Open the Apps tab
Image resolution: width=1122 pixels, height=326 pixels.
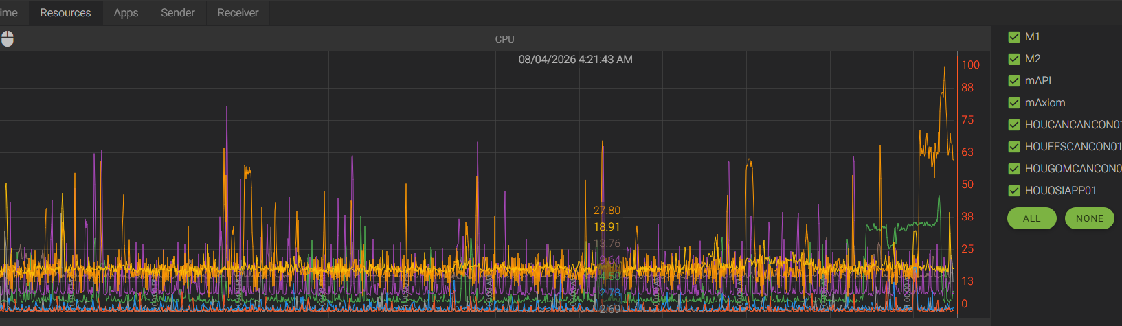126,12
